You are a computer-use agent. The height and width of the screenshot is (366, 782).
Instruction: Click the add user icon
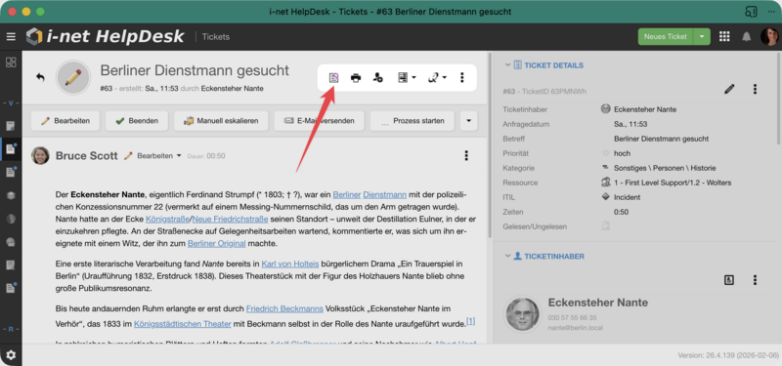[x=378, y=78]
